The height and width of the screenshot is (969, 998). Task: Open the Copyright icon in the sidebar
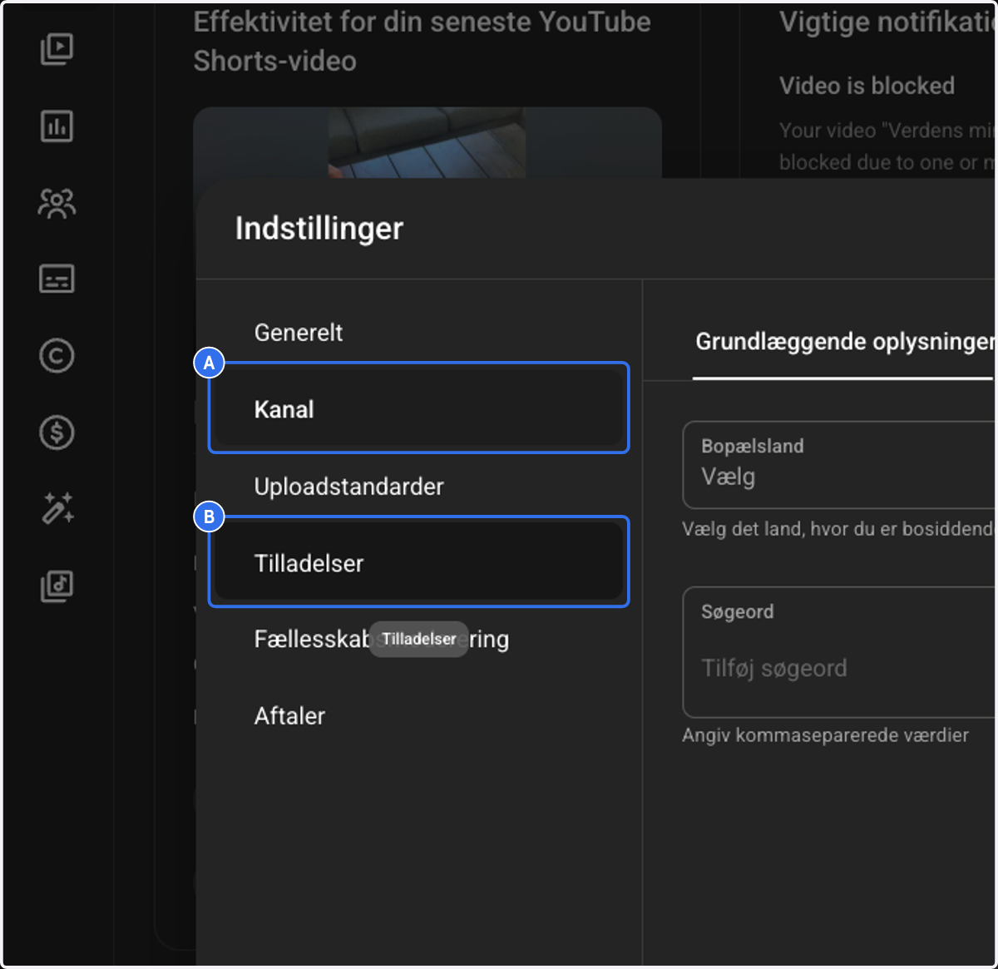click(57, 356)
